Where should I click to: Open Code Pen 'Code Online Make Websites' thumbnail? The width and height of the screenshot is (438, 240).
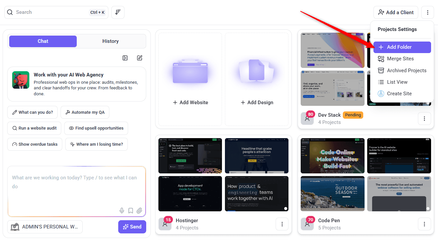pyautogui.click(x=333, y=156)
